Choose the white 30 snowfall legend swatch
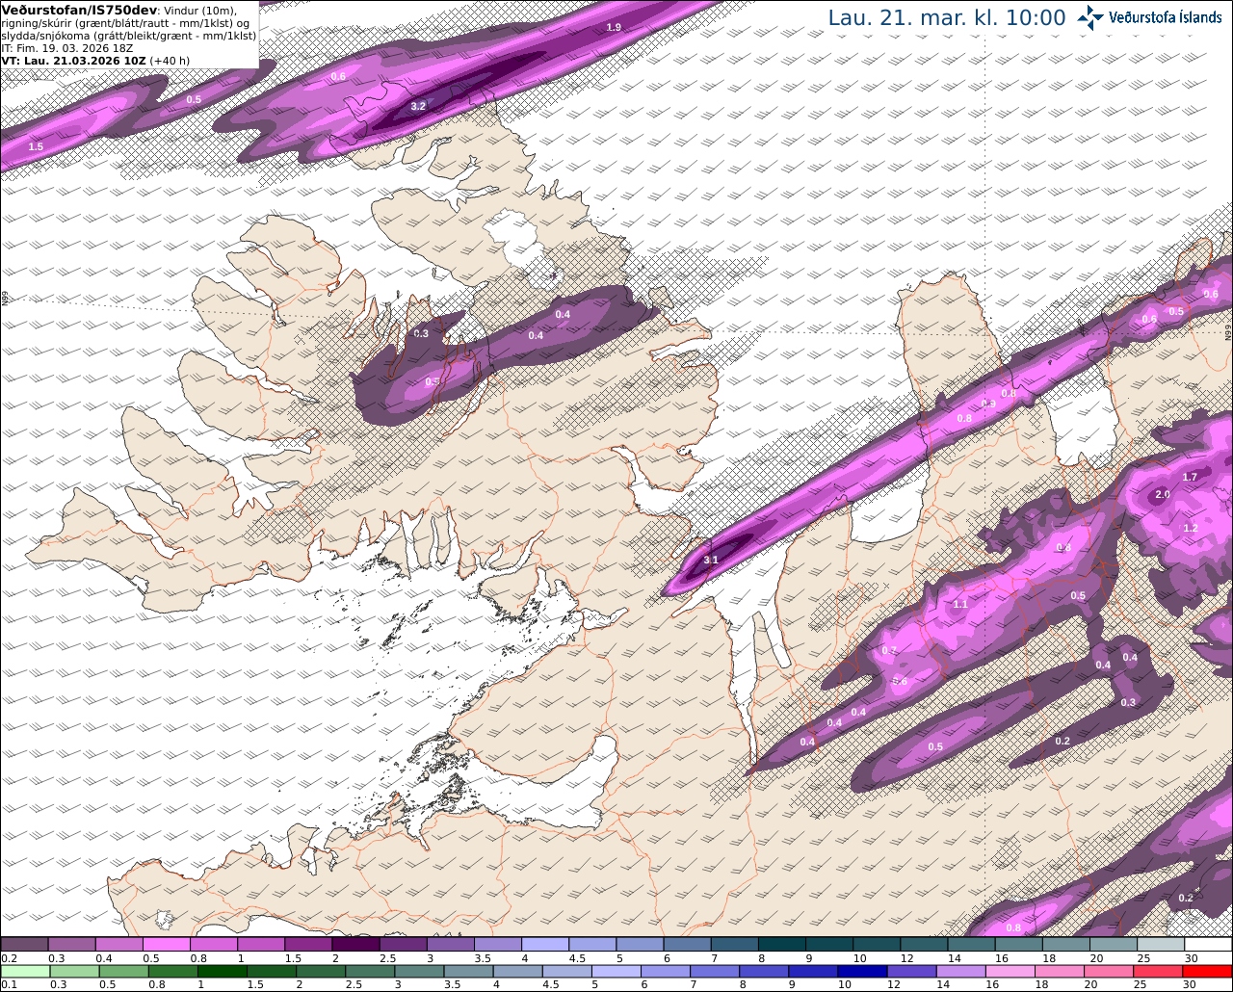This screenshot has height=992, width=1233. tap(1209, 944)
